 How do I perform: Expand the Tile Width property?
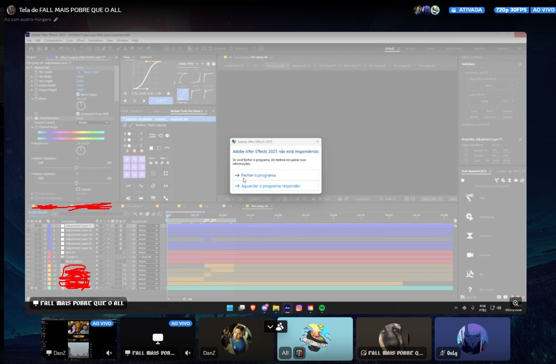(x=32, y=76)
